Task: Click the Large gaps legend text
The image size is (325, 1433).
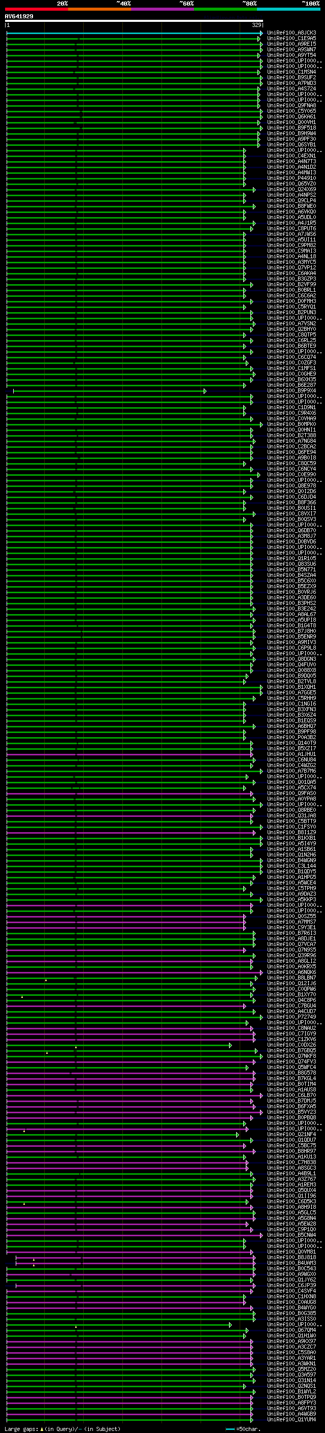Action: pyautogui.click(x=22, y=1429)
